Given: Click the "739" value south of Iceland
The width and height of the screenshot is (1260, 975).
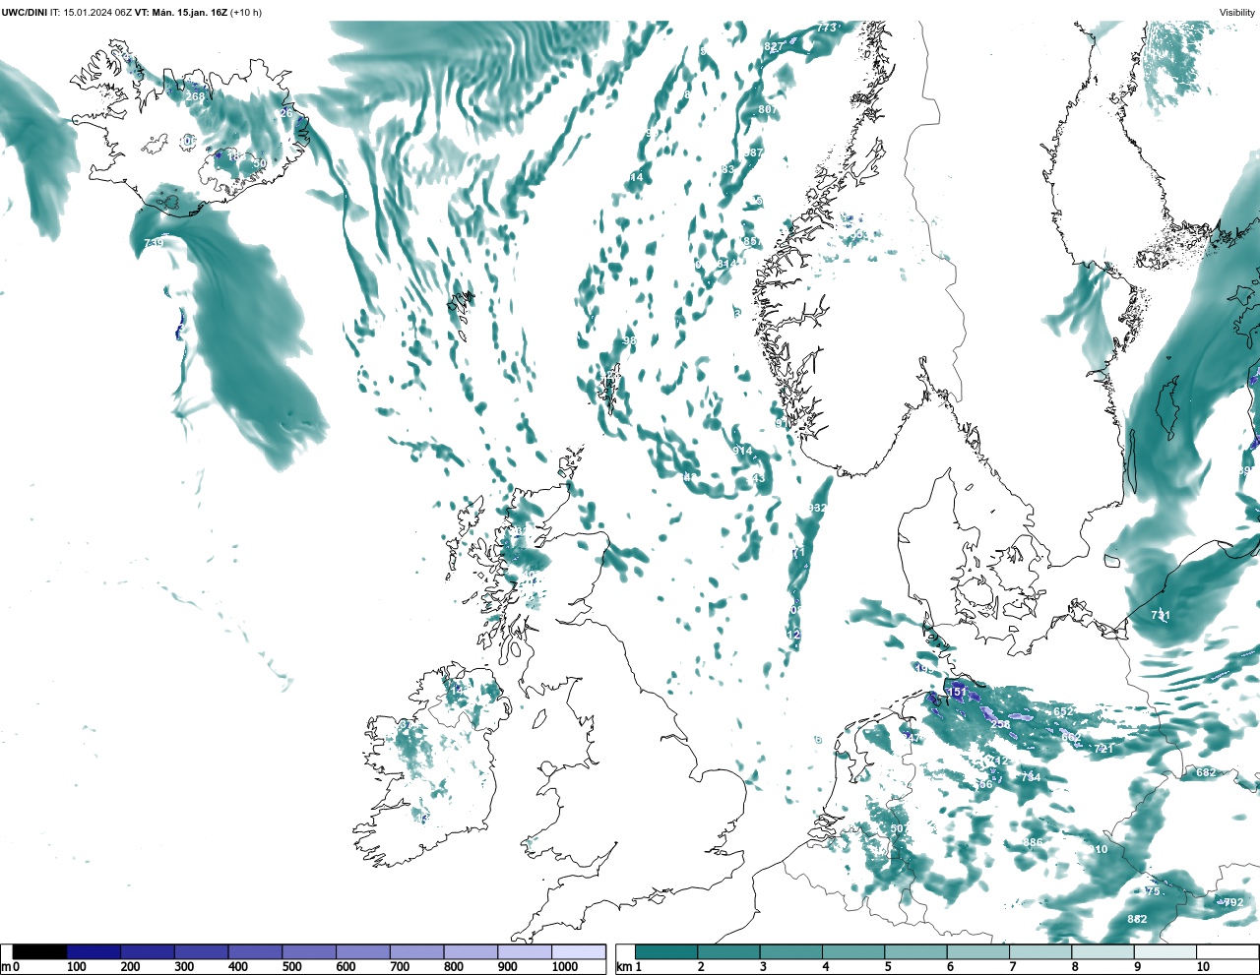Looking at the screenshot, I should click(154, 243).
